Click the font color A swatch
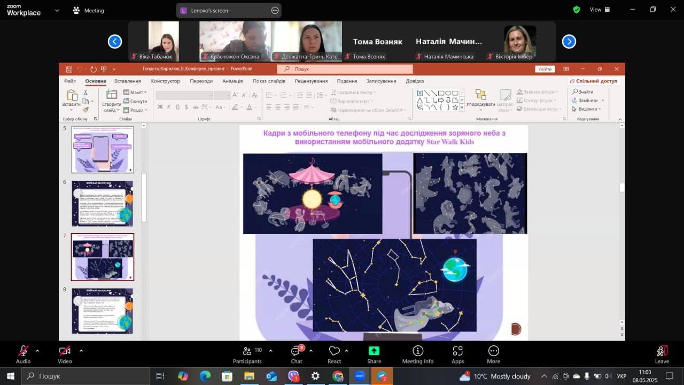The height and width of the screenshot is (385, 684). (x=249, y=107)
